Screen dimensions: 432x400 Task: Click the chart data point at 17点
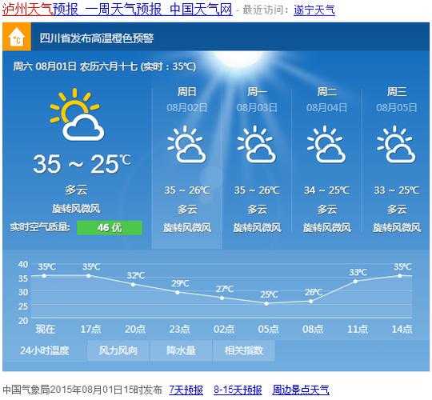point(89,275)
